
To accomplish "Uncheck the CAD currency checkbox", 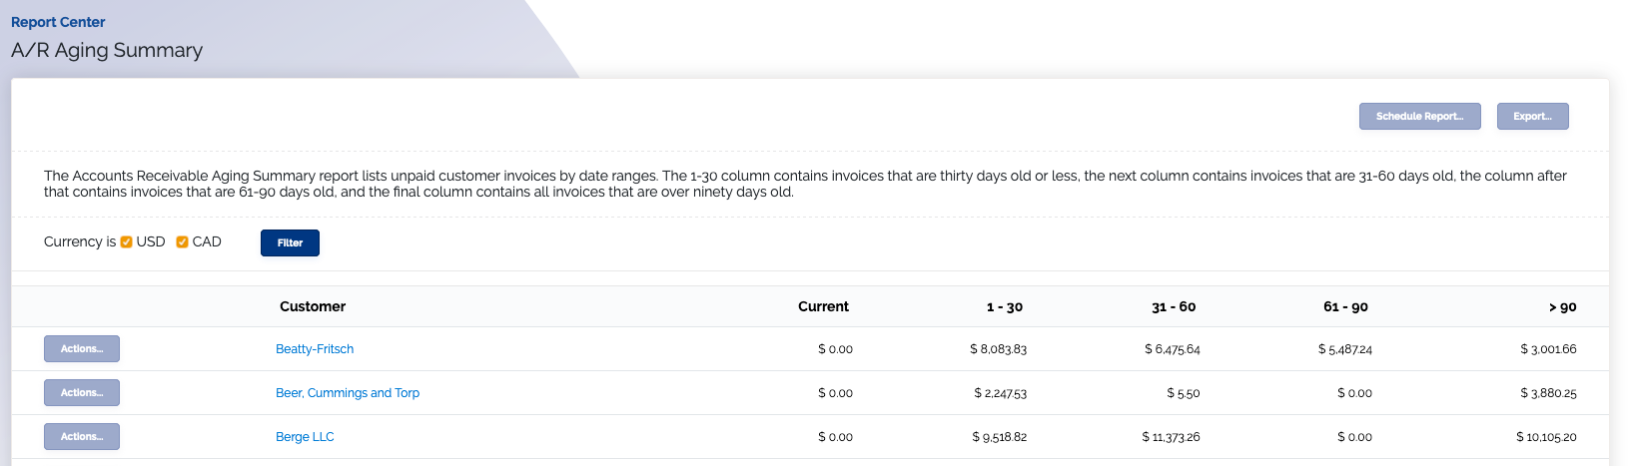I will pyautogui.click(x=183, y=241).
